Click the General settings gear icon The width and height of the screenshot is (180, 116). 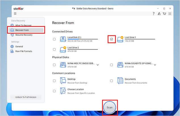pyautogui.click(x=12, y=47)
